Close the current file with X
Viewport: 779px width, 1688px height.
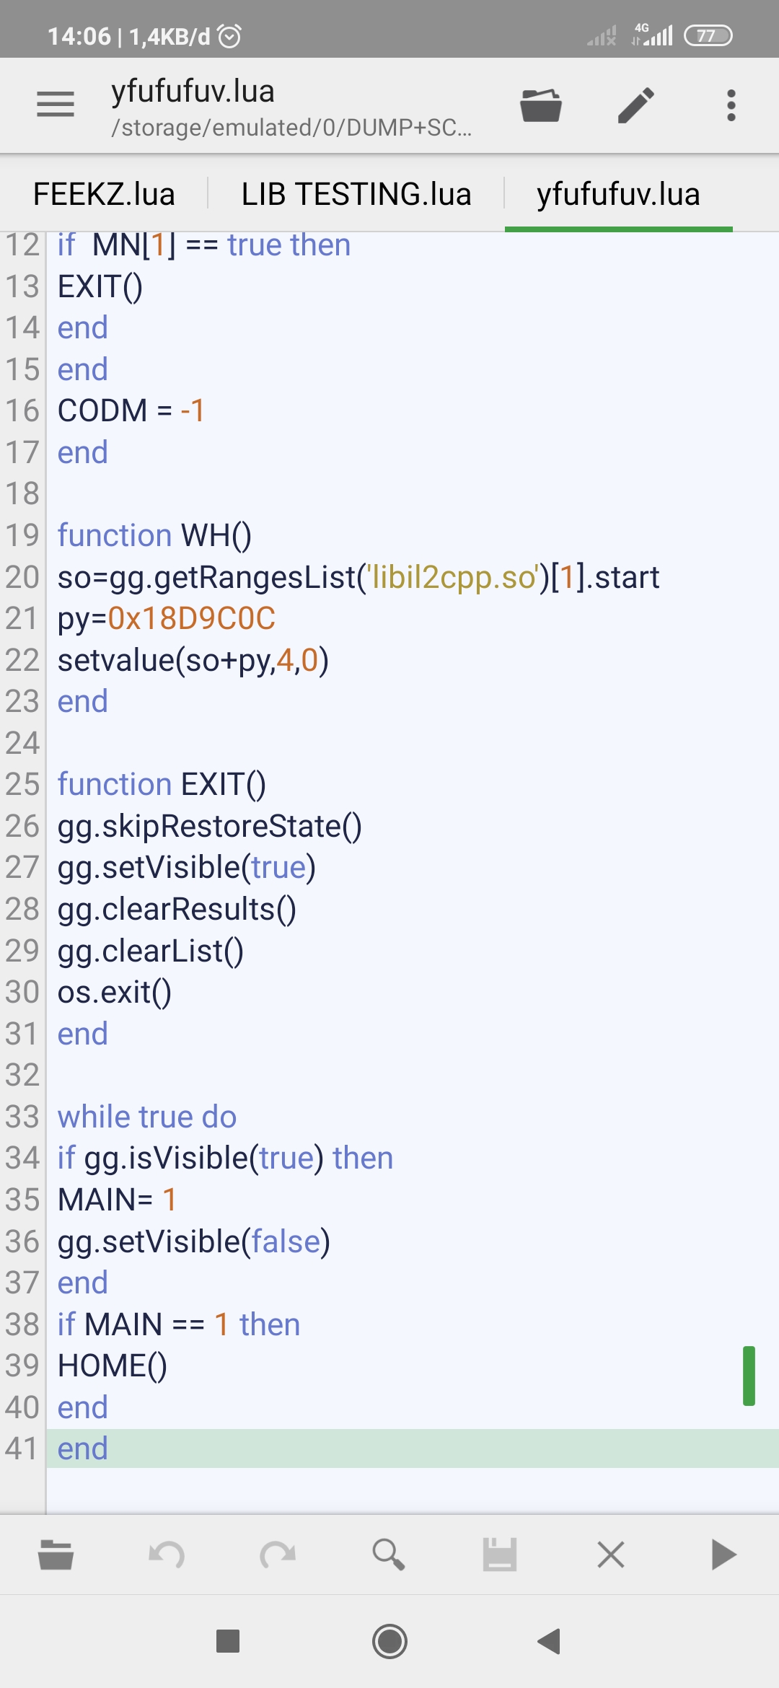(611, 1555)
